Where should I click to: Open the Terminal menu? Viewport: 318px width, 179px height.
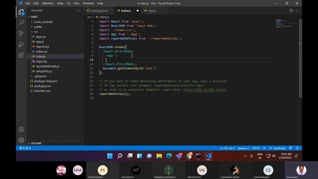pos(88,3)
